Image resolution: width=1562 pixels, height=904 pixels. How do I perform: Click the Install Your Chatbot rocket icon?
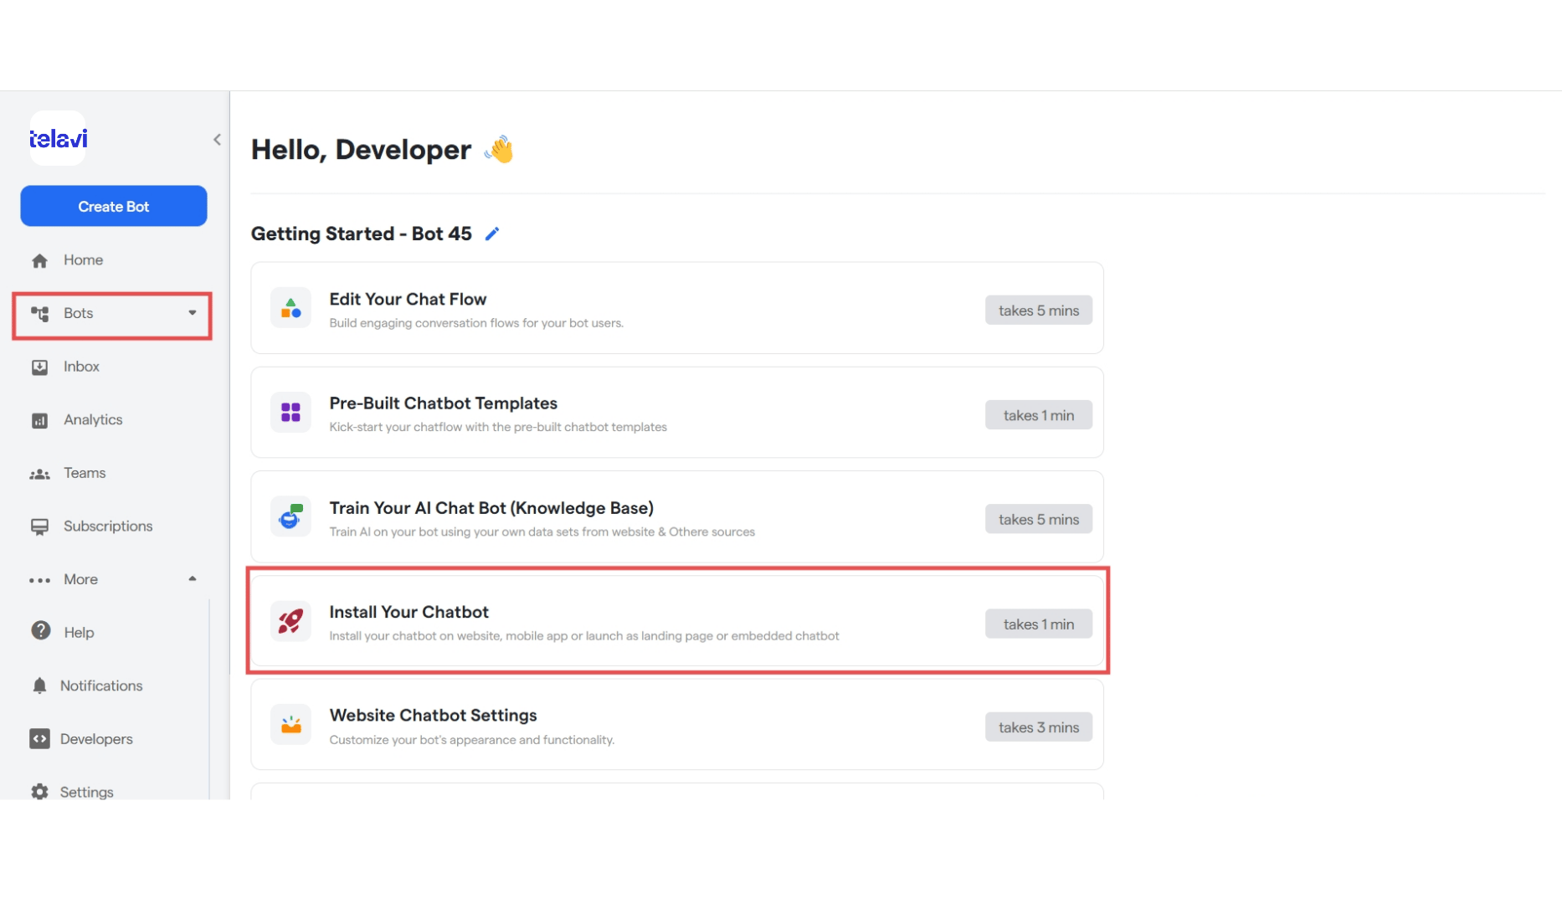tap(290, 621)
